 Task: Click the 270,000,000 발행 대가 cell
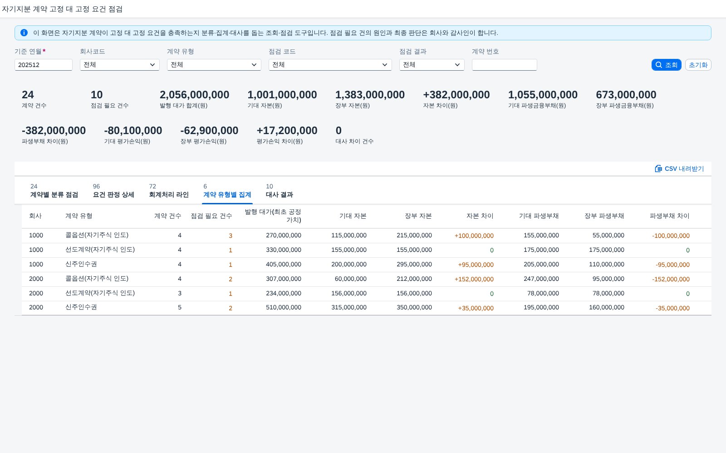284,236
